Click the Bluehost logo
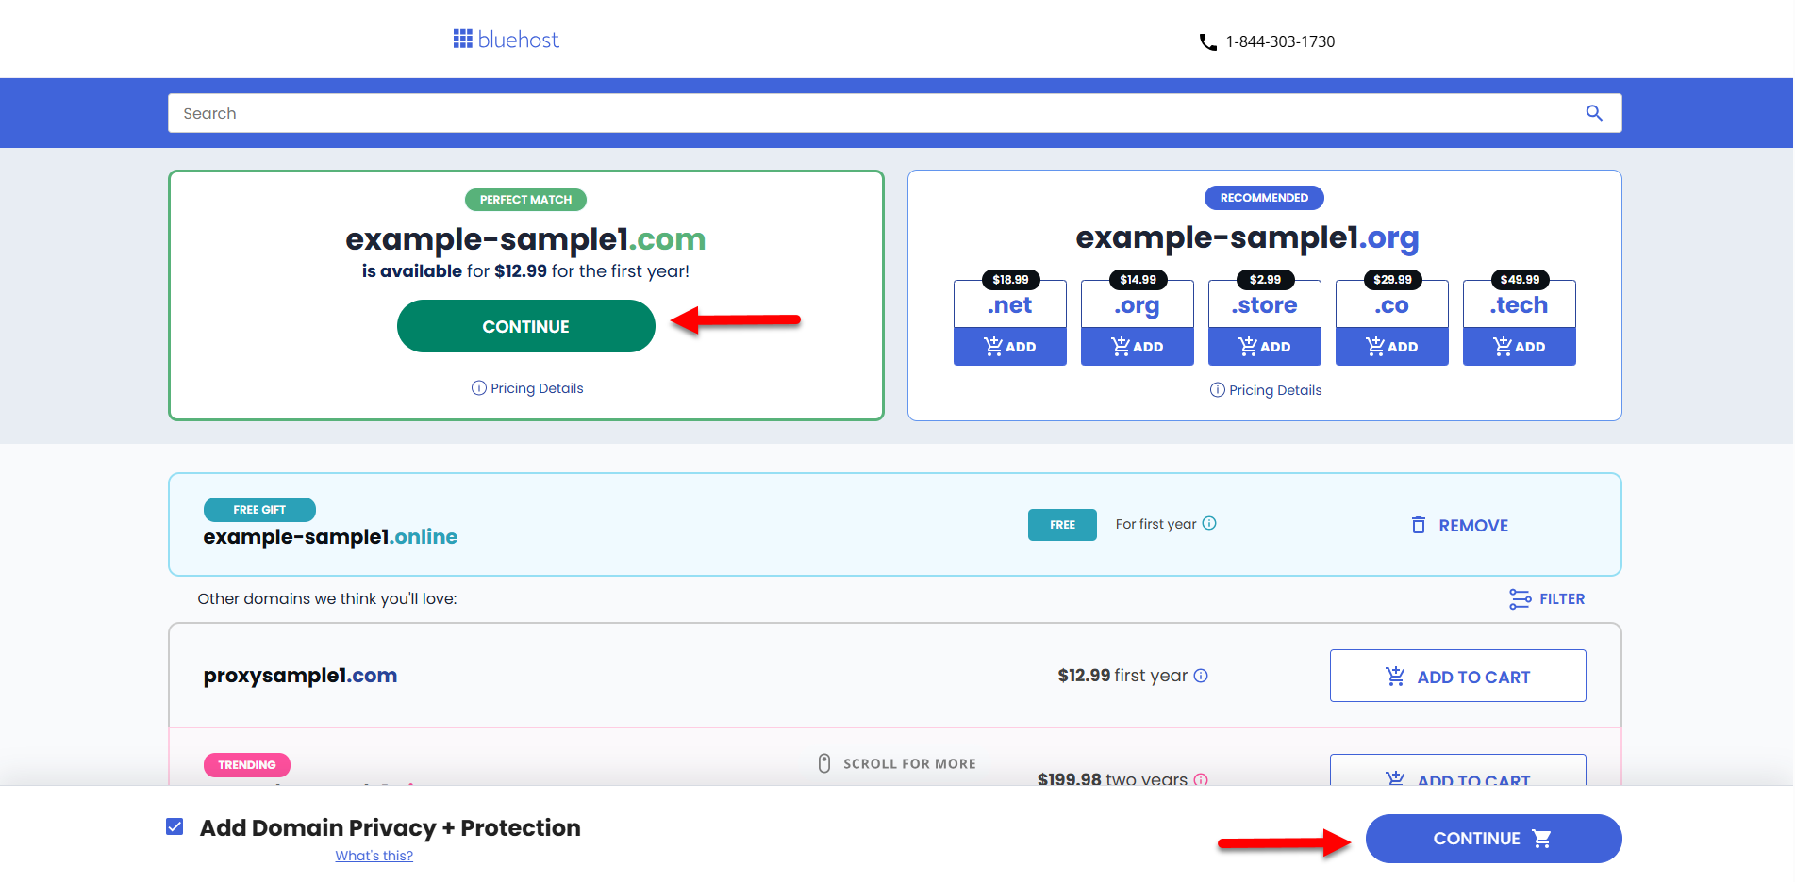Image resolution: width=1795 pixels, height=882 pixels. pyautogui.click(x=506, y=40)
